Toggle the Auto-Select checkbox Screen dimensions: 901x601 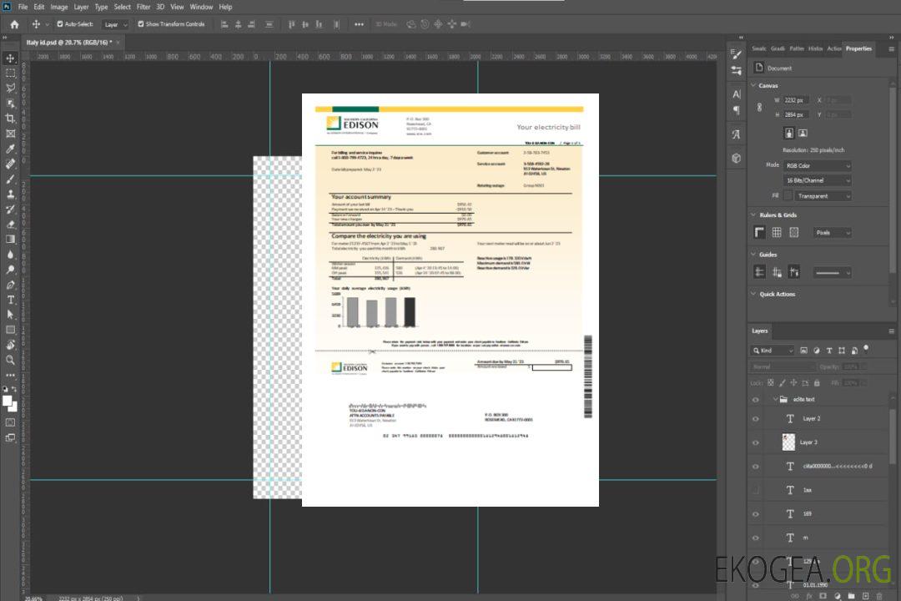60,24
